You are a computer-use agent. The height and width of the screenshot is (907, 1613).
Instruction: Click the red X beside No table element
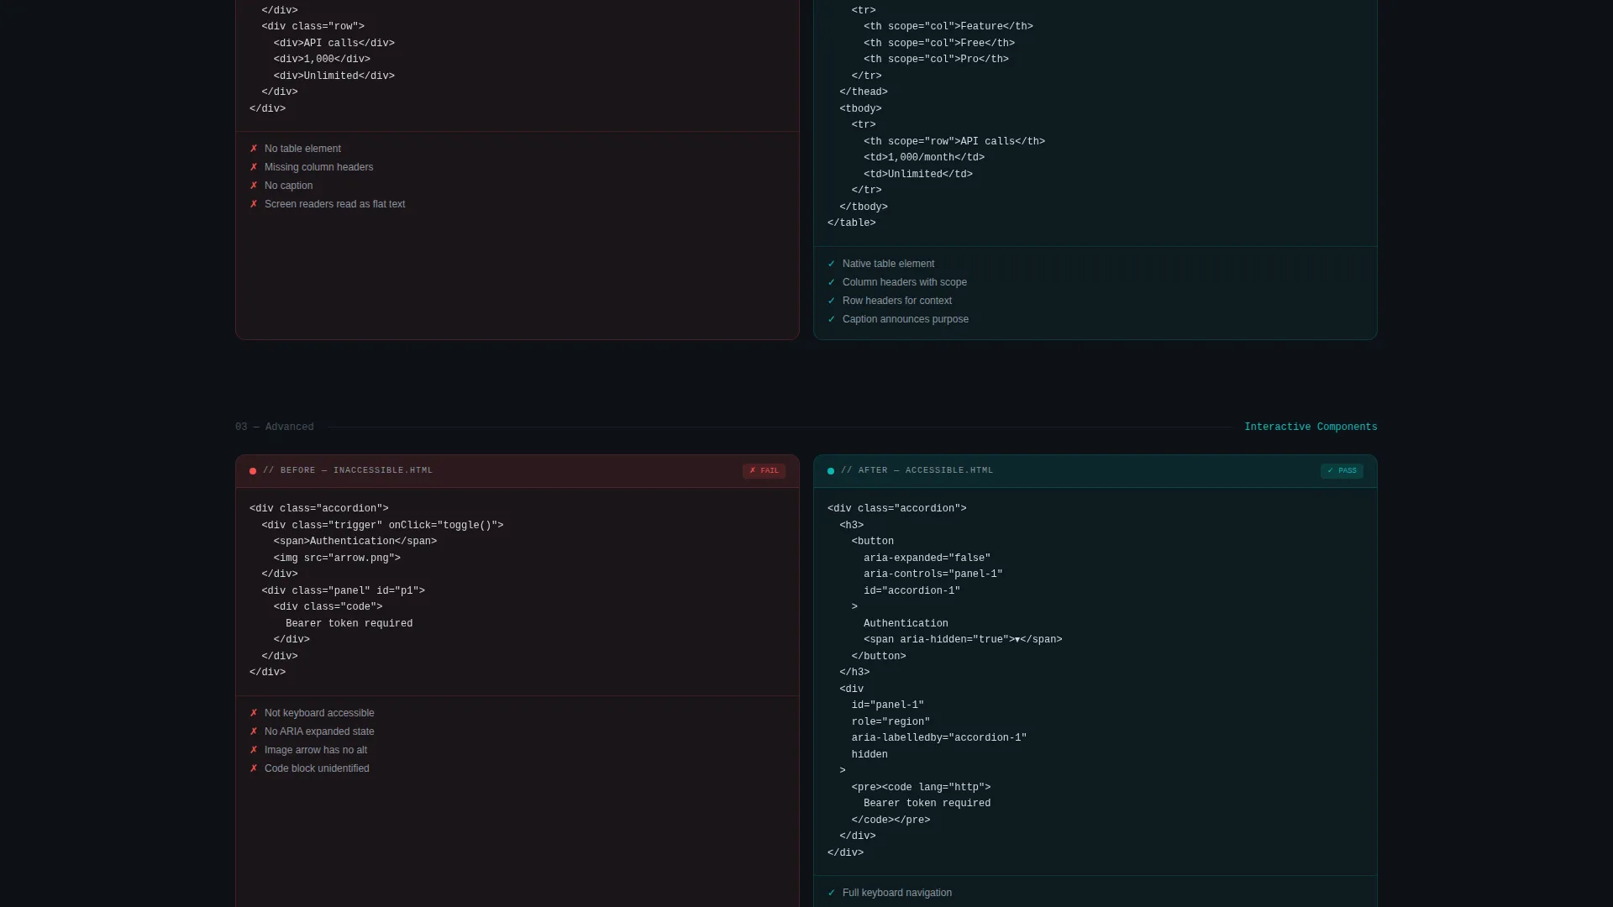point(254,149)
